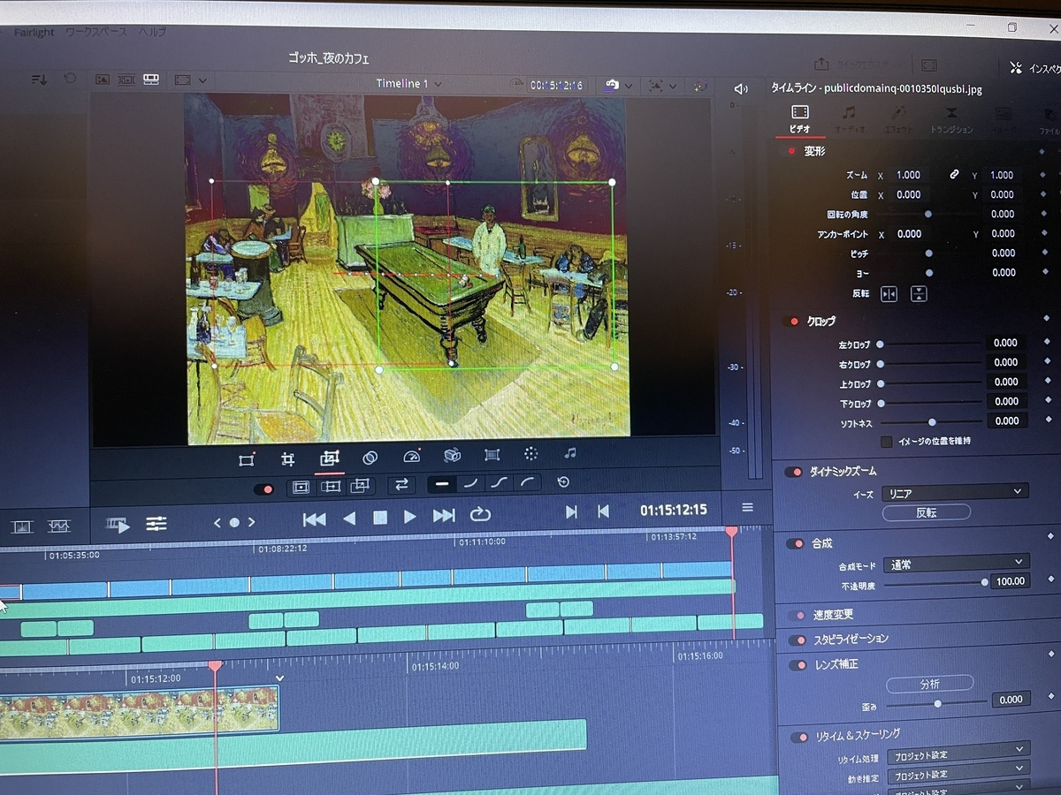Toggle the ダイナミックズーム section switch
The image size is (1061, 795).
pos(794,473)
